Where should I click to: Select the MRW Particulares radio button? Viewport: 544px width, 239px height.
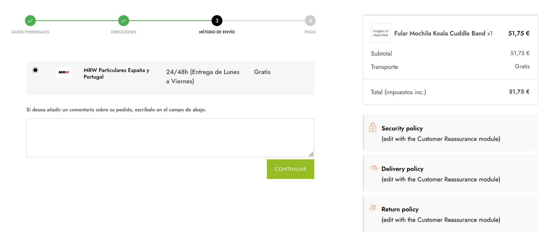[35, 70]
